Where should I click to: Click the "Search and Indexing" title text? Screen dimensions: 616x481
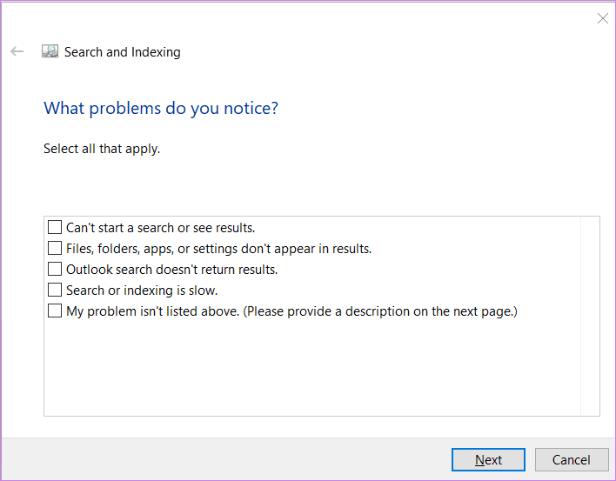(x=123, y=52)
